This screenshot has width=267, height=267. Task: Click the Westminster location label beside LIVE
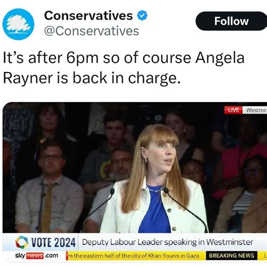click(x=255, y=110)
